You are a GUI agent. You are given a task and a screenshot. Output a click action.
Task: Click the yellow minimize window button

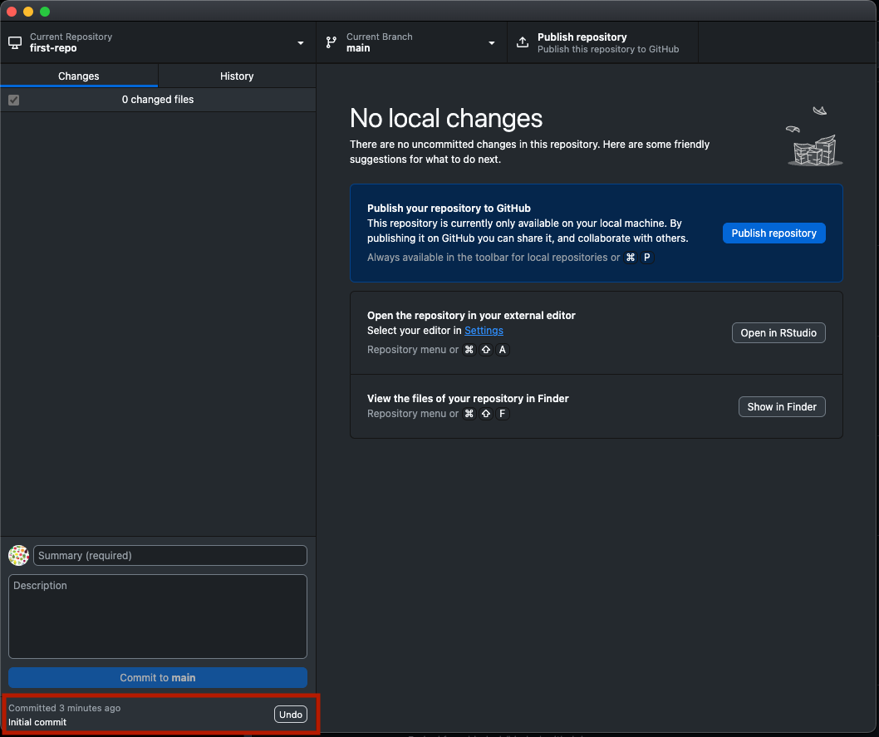tap(28, 12)
